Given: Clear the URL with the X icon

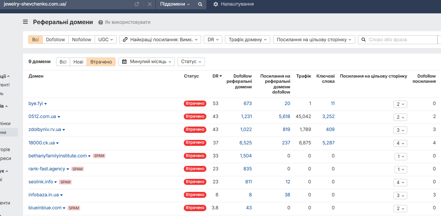Looking at the screenshot, I should (x=150, y=4).
